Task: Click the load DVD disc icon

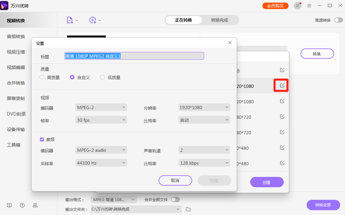Action: click(93, 20)
